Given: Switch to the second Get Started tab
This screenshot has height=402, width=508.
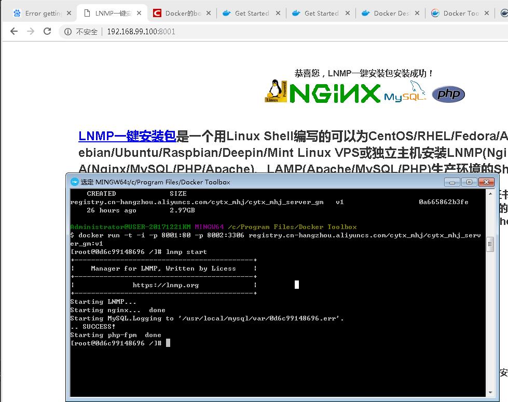Looking at the screenshot, I should [x=321, y=14].
